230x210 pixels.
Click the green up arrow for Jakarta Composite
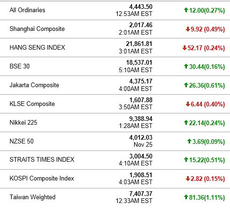pyautogui.click(x=186, y=85)
